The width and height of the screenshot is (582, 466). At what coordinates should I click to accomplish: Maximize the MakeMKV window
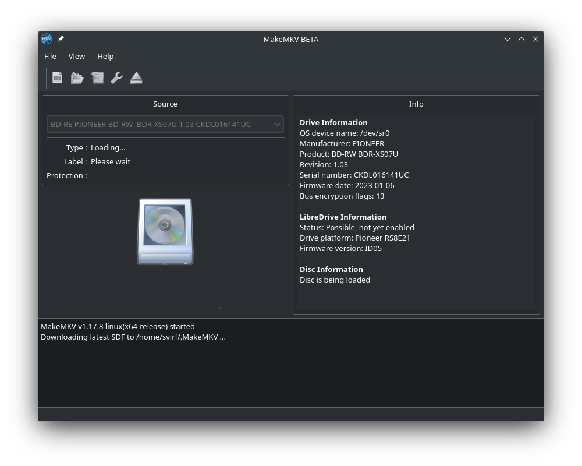[521, 39]
